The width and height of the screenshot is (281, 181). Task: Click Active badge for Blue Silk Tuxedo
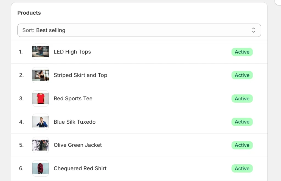242,122
